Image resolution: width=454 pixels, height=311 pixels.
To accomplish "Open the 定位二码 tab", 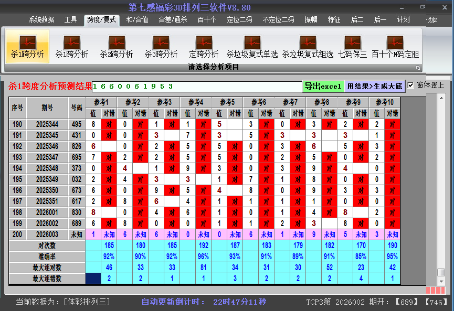I will pos(239,20).
